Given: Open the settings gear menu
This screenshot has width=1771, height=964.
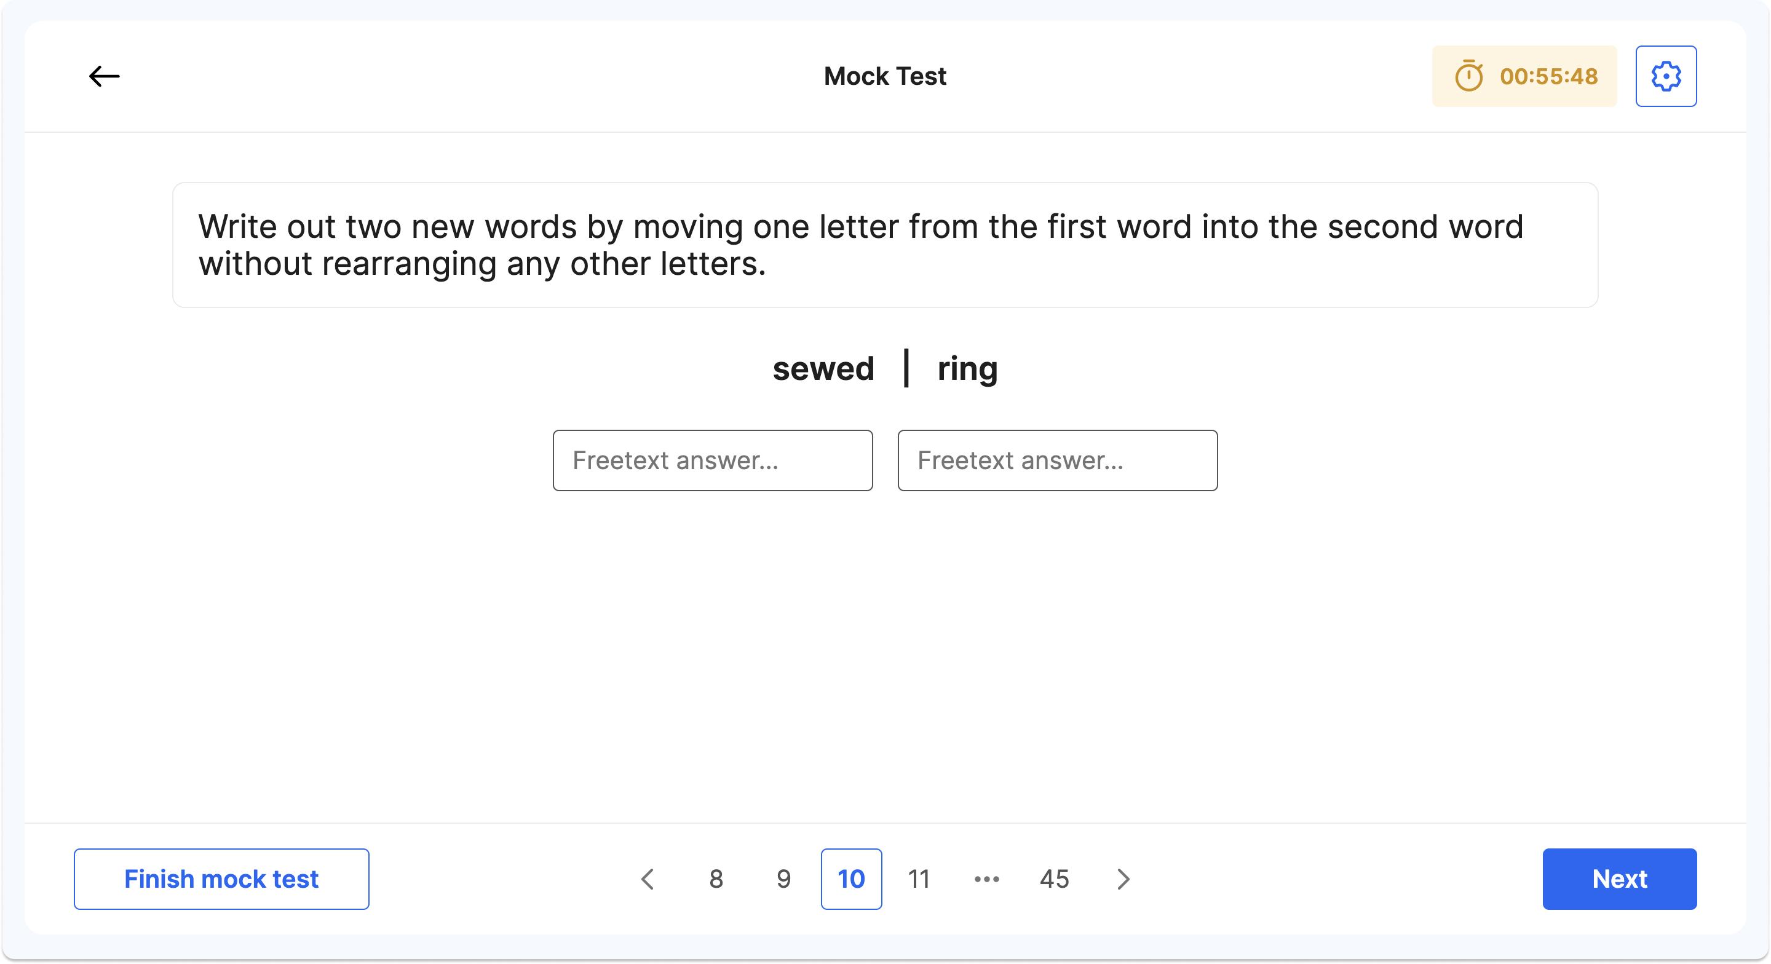Looking at the screenshot, I should tap(1665, 76).
